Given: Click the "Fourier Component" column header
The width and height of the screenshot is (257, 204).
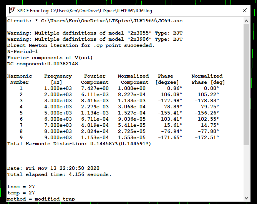Looking at the screenshot, I should coord(95,79).
